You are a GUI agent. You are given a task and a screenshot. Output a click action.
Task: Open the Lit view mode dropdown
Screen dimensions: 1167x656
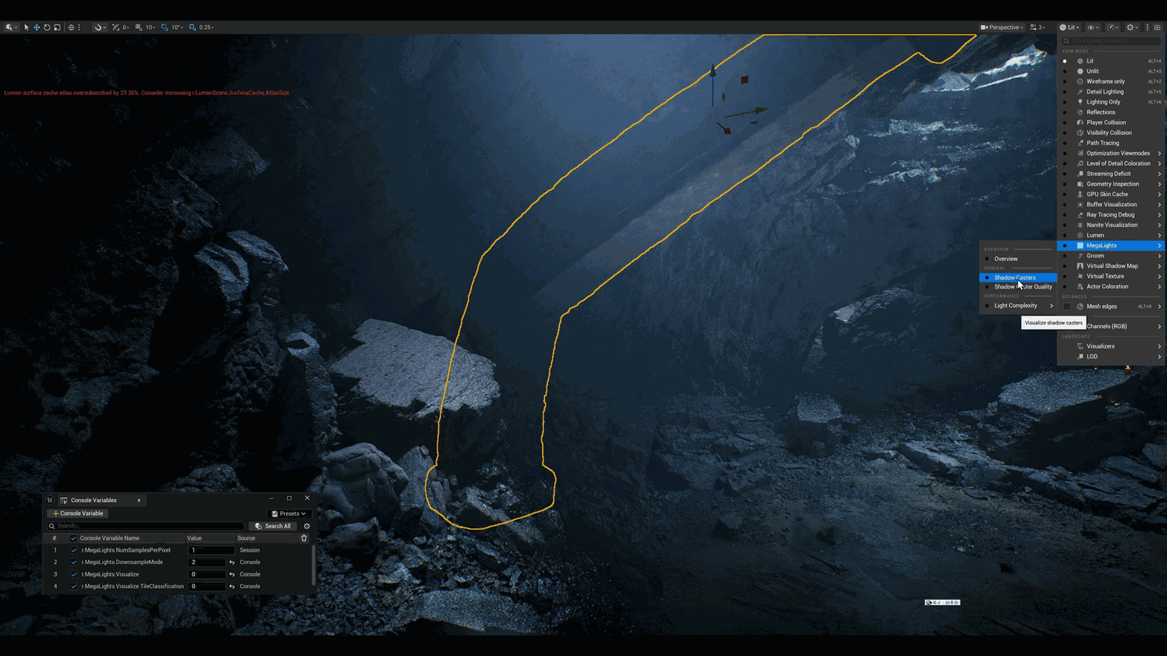[1070, 27]
